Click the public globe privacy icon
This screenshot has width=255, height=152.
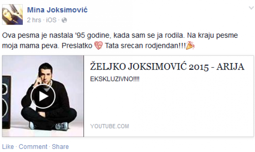[x=64, y=20]
